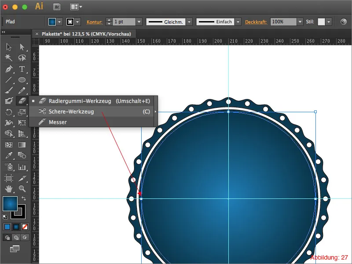This screenshot has width=352, height=264.
Task: Change the screen mode button
Action: click(x=15, y=249)
